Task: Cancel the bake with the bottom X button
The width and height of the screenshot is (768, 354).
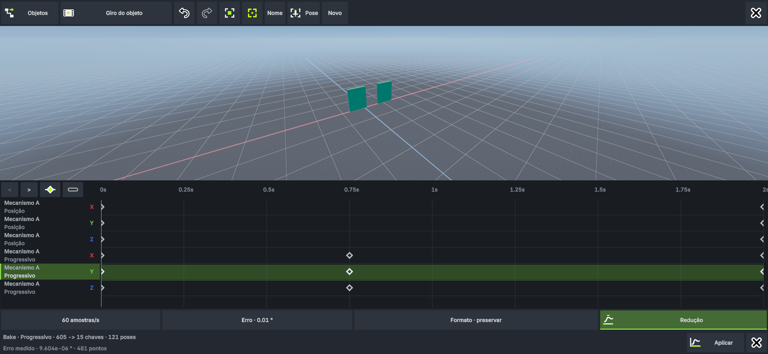Action: coord(756,343)
